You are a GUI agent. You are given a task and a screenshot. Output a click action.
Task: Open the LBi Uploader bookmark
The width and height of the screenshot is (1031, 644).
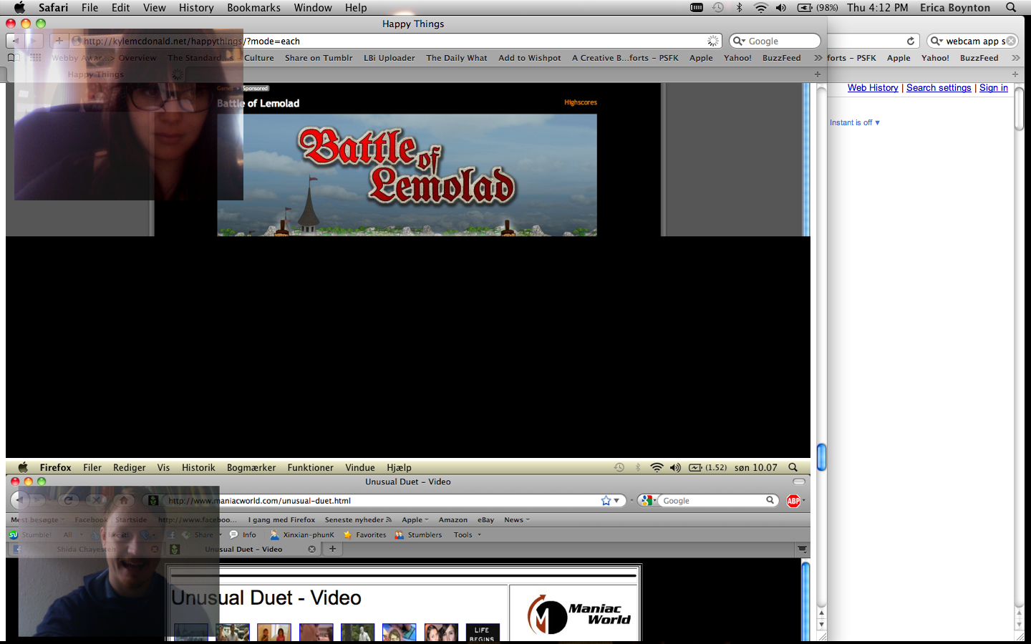tap(389, 58)
